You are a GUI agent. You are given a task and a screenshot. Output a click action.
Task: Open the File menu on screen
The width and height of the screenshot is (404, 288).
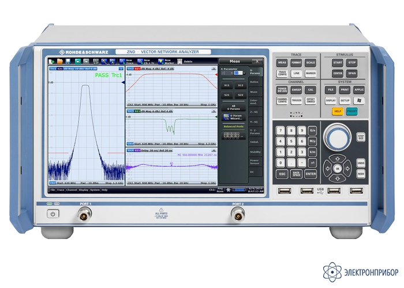(x=53, y=190)
